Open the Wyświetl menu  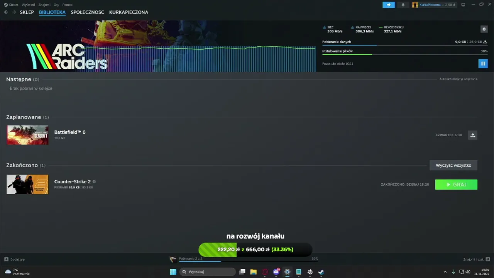(x=28, y=5)
